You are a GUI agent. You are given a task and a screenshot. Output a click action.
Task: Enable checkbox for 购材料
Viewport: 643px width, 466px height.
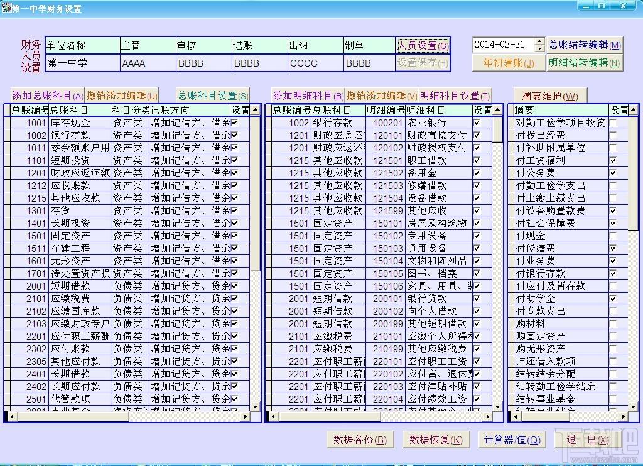point(613,323)
